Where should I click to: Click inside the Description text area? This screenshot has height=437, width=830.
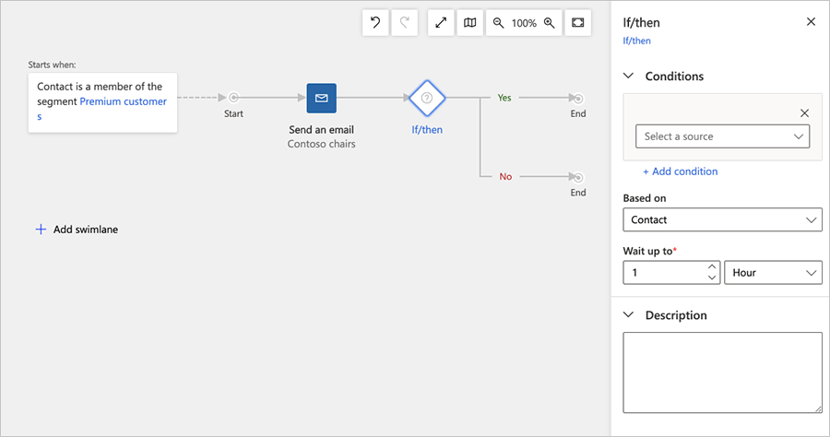coord(722,372)
